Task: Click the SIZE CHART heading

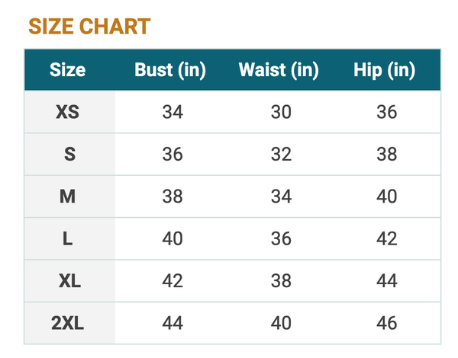Action: [89, 27]
